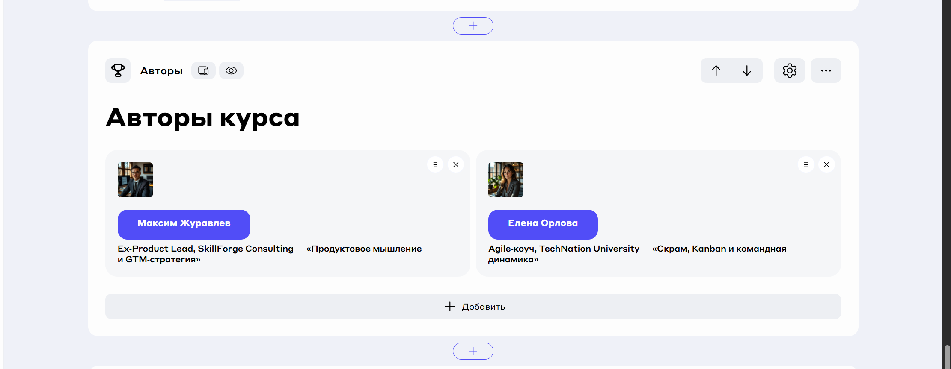Select Максим Журавлев's photo thumbnail
The height and width of the screenshot is (369, 951).
coord(135,180)
